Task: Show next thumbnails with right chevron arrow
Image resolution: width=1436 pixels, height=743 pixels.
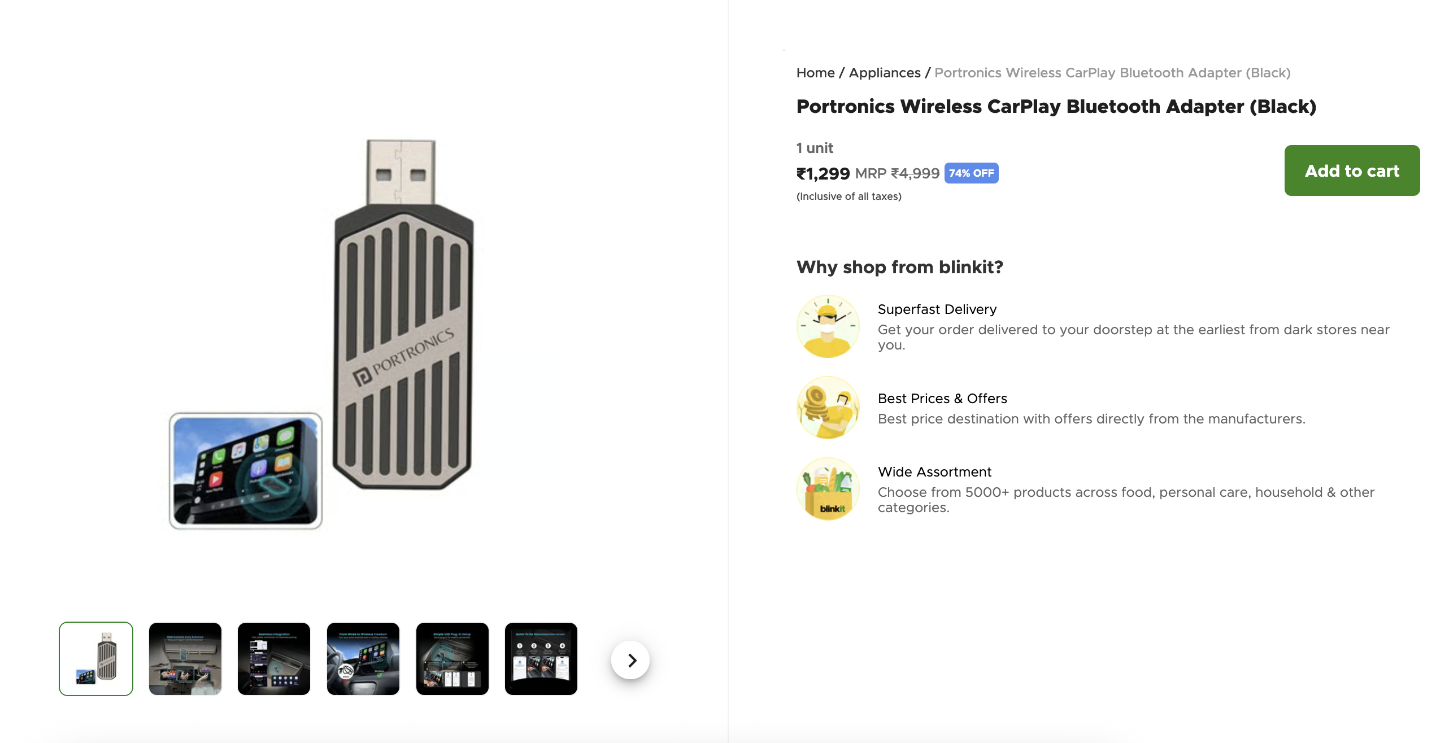Action: [630, 660]
